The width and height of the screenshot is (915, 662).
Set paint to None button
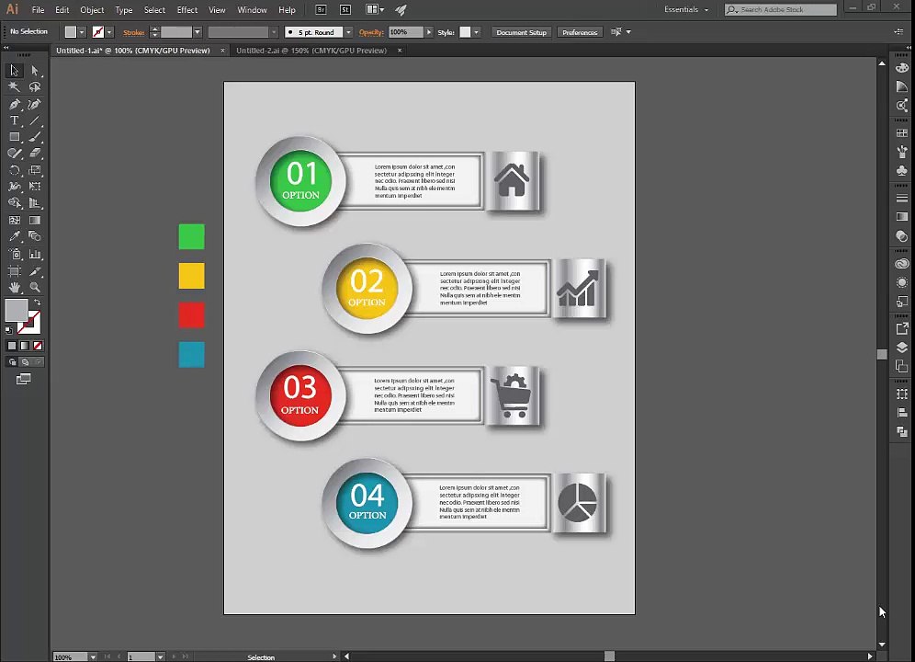pyautogui.click(x=38, y=346)
